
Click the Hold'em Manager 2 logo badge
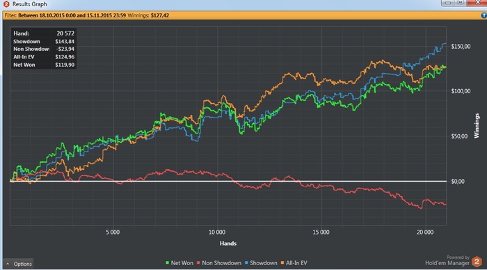[477, 261]
